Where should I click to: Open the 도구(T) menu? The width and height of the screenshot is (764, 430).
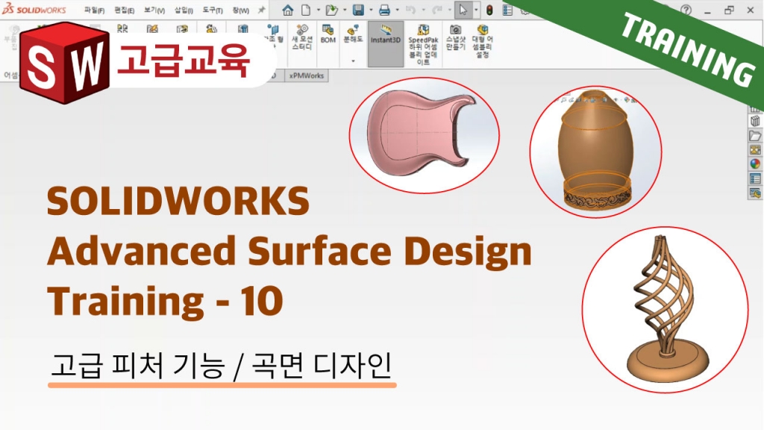pyautogui.click(x=213, y=10)
